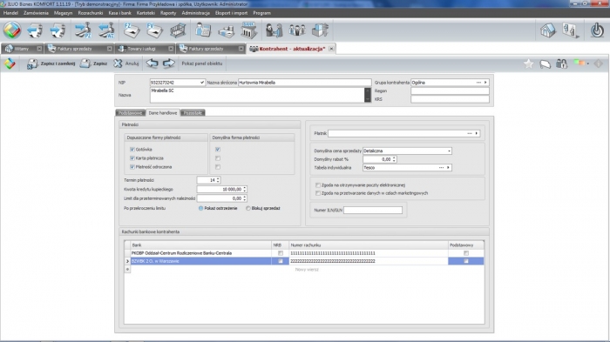This screenshot has height=342, width=610.
Task: Click the Nowy wiersz row in bank accounts
Action: point(307,269)
